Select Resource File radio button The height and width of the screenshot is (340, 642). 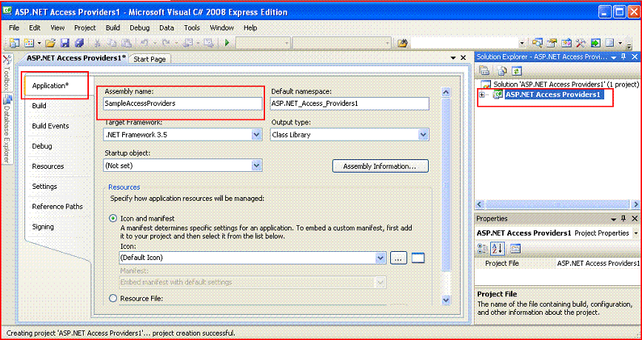113,299
